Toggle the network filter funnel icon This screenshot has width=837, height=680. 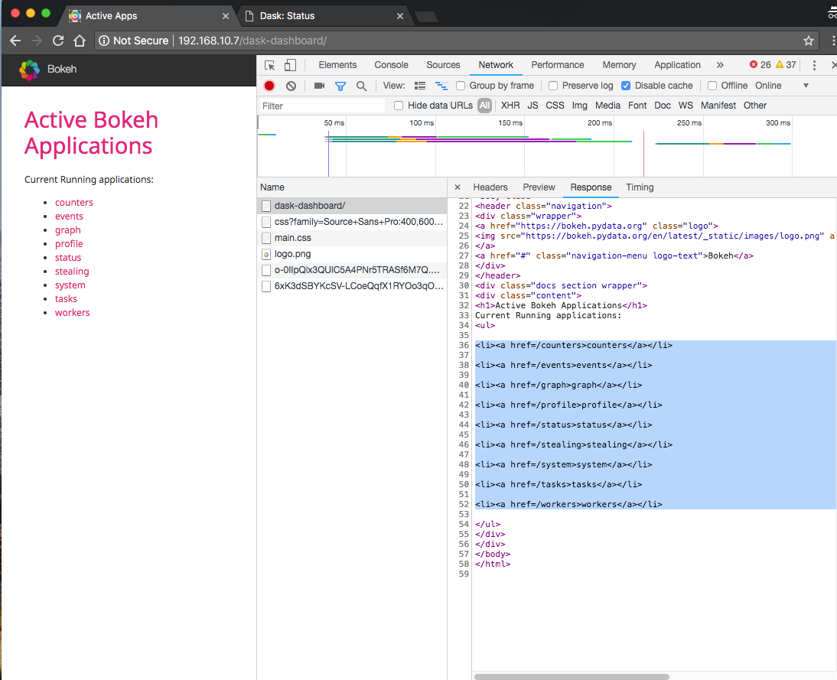(x=340, y=86)
